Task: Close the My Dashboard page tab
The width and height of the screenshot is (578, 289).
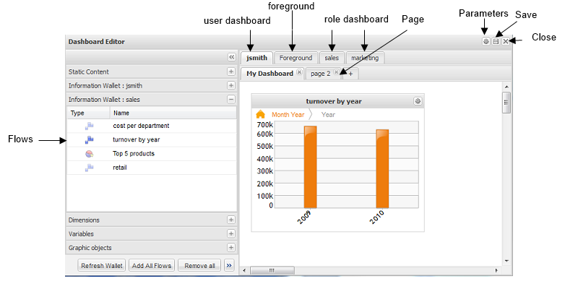Action: 299,73
